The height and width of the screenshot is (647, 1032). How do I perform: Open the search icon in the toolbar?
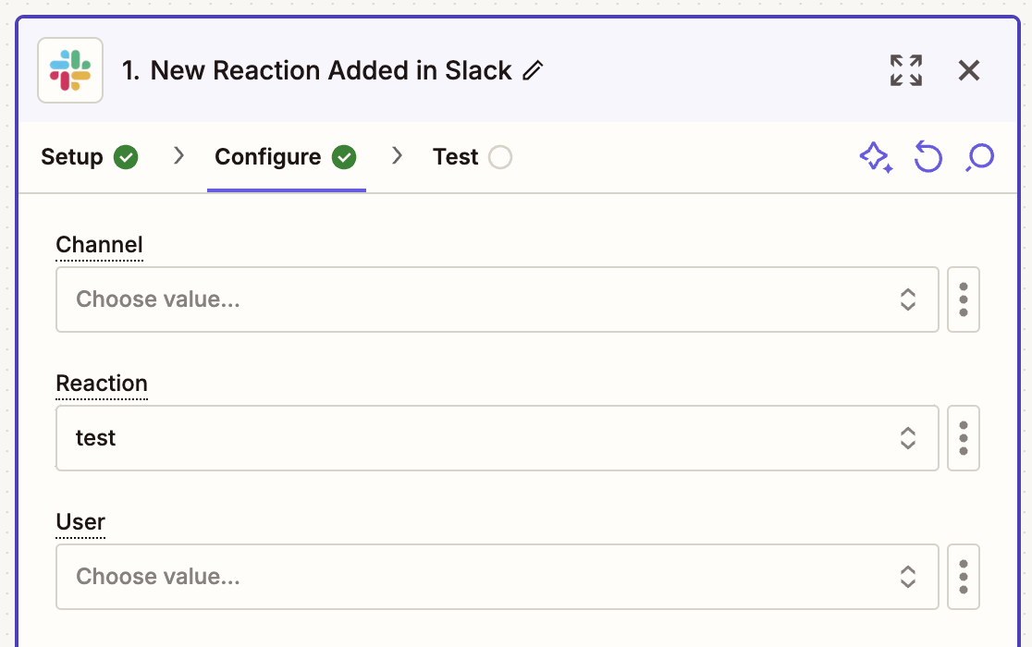click(x=979, y=157)
